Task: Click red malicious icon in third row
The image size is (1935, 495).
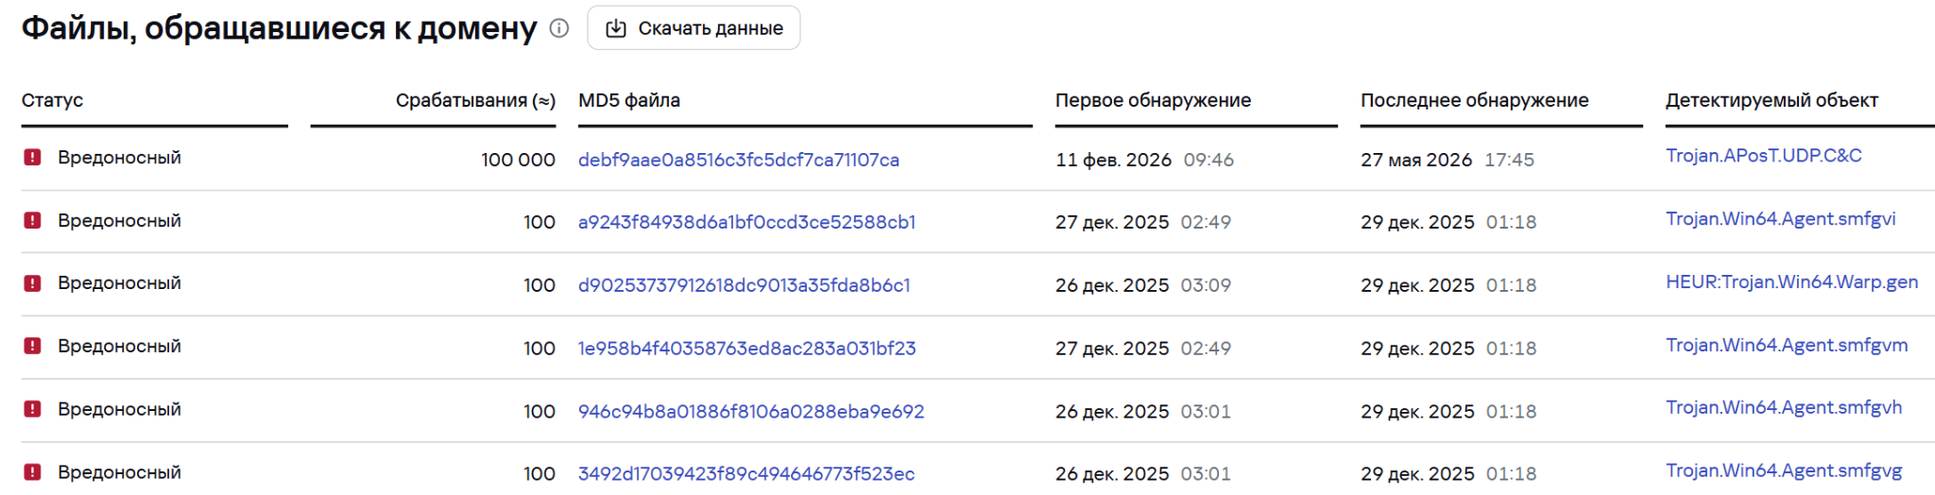Action: click(x=32, y=283)
